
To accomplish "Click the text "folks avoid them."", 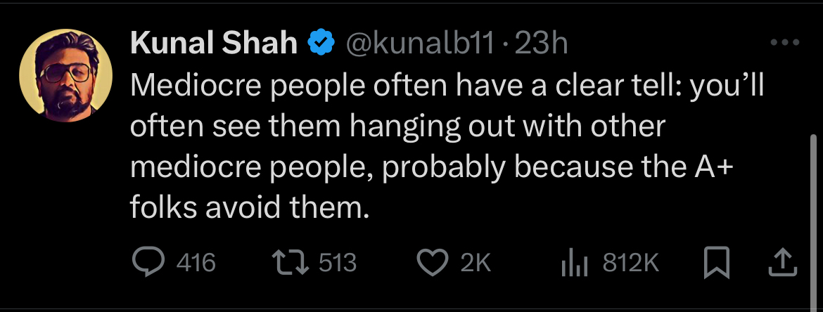I will pos(250,207).
